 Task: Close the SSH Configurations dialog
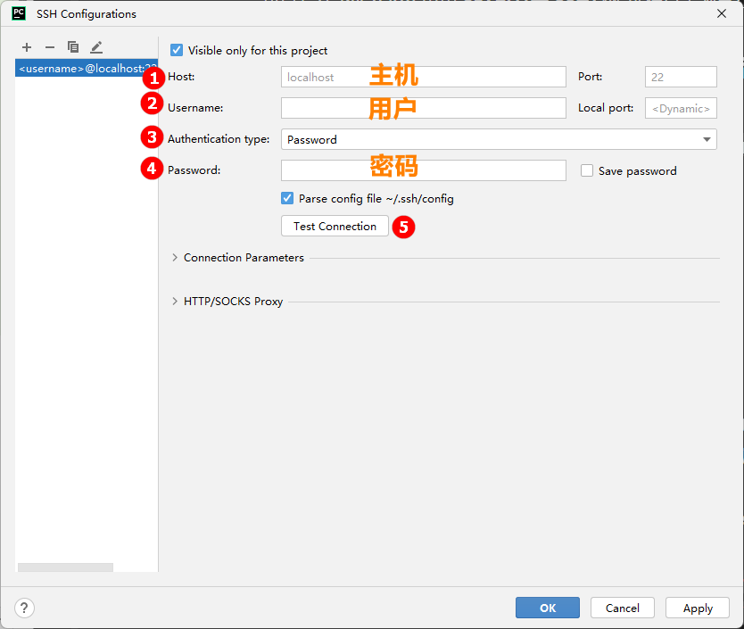click(x=721, y=13)
